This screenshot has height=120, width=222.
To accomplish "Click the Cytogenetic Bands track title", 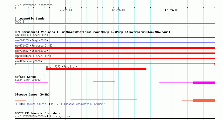I will tap(30, 18).
